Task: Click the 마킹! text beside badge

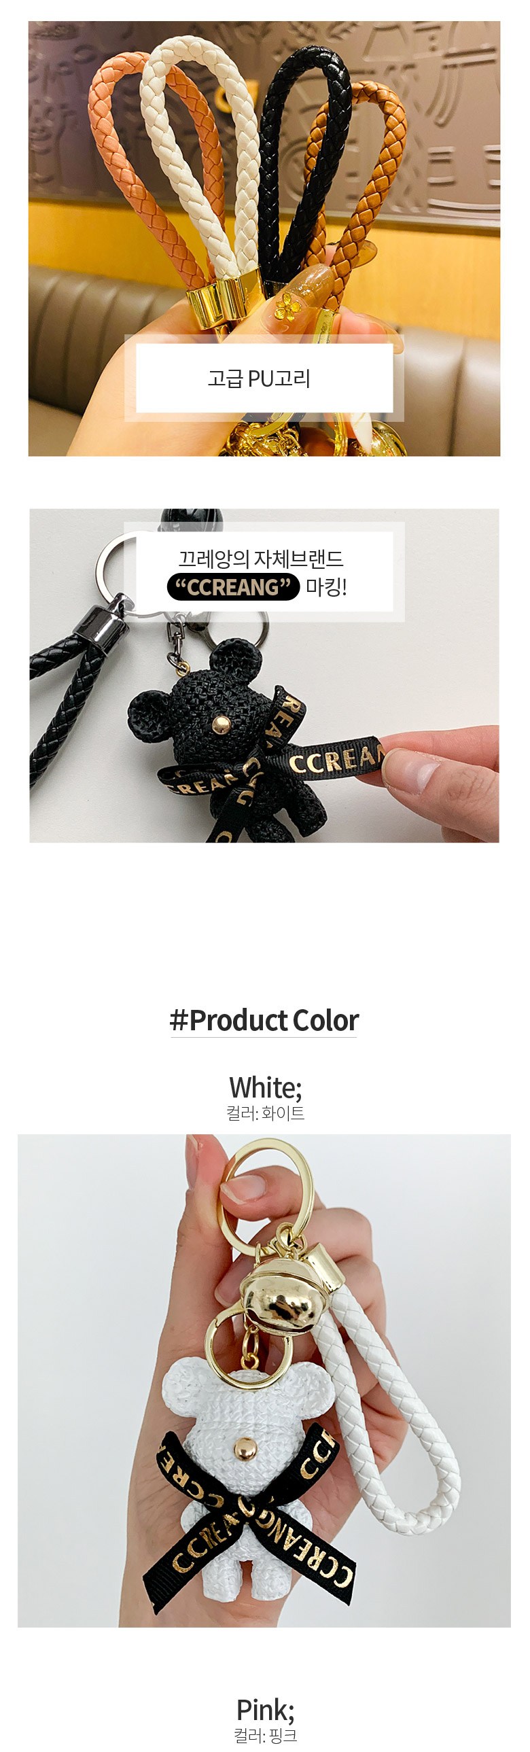Action: click(327, 587)
